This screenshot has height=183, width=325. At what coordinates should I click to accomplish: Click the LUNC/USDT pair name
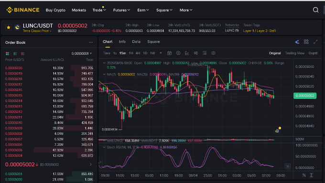tap(38, 26)
